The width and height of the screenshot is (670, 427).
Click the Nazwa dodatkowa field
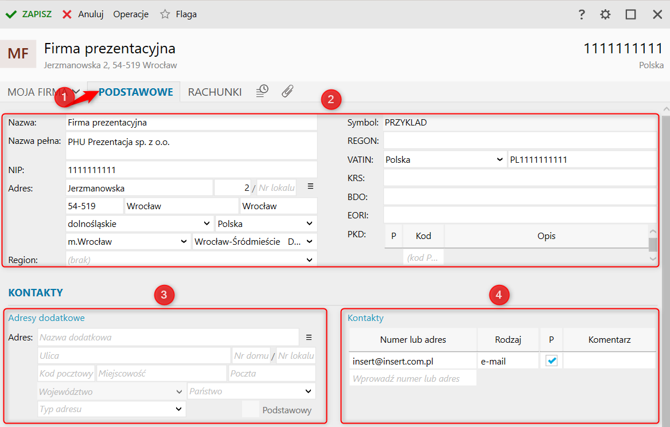pyautogui.click(x=168, y=338)
